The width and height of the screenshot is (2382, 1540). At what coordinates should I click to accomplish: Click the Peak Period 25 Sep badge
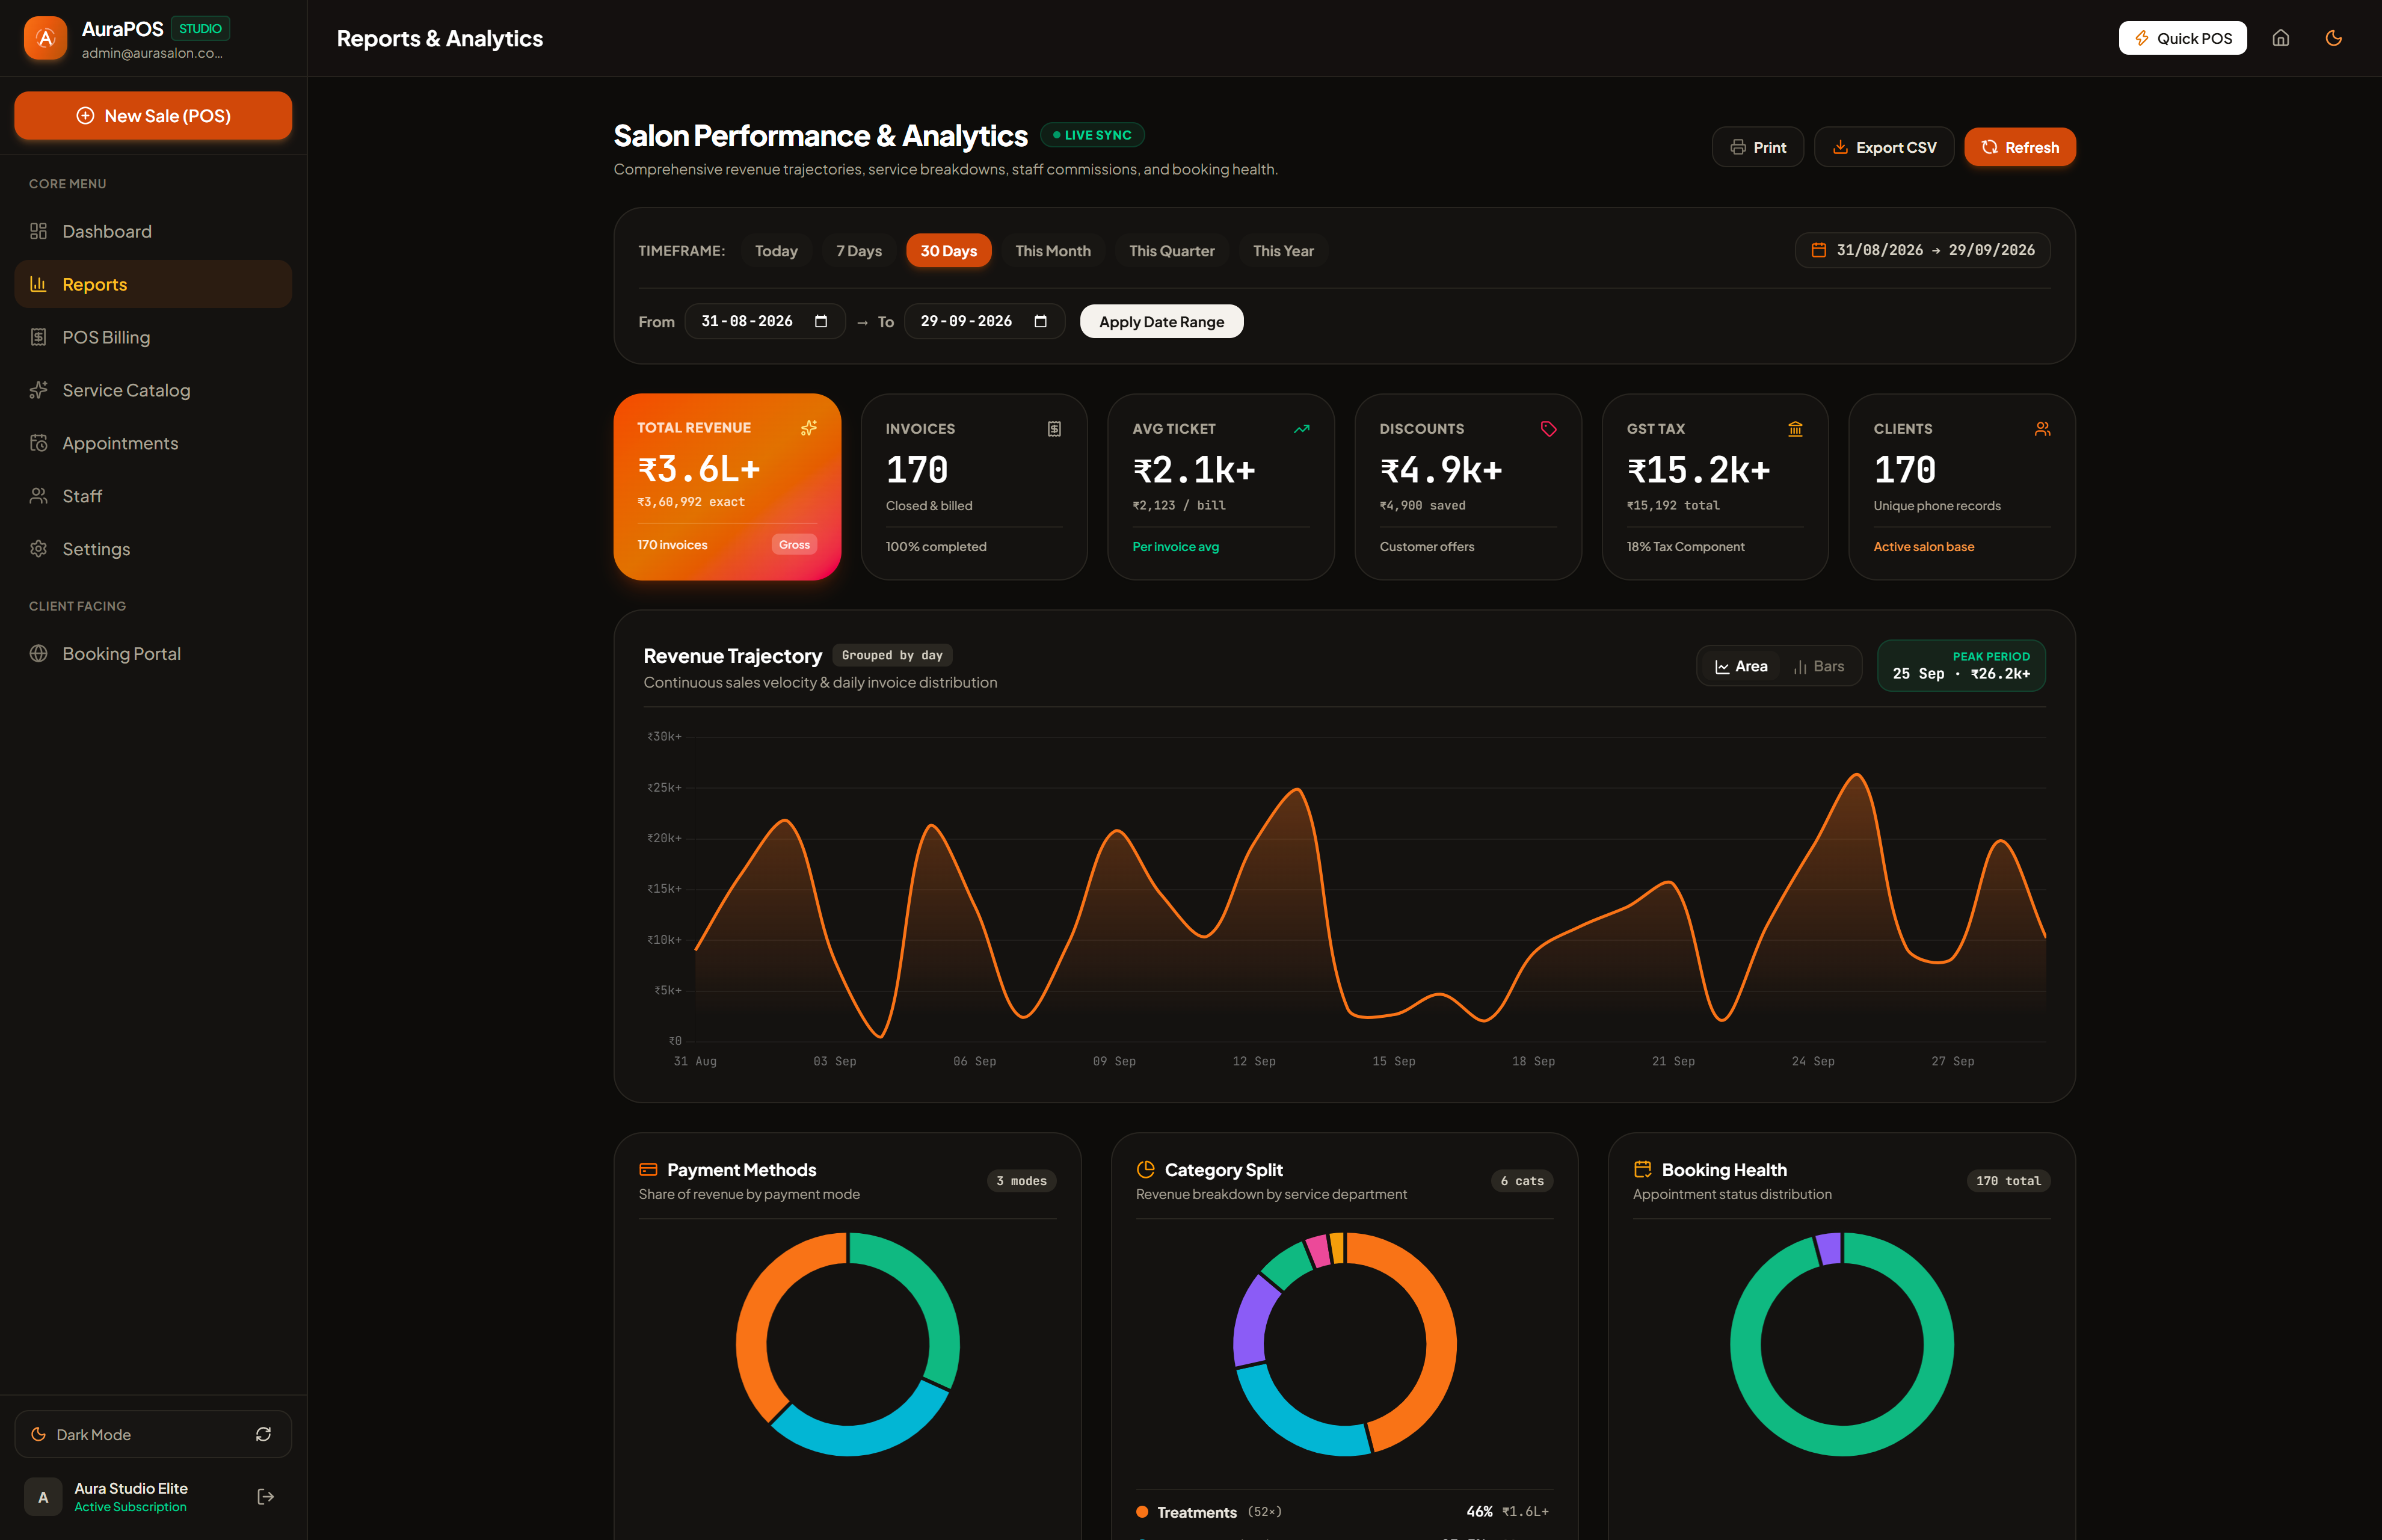1960,665
